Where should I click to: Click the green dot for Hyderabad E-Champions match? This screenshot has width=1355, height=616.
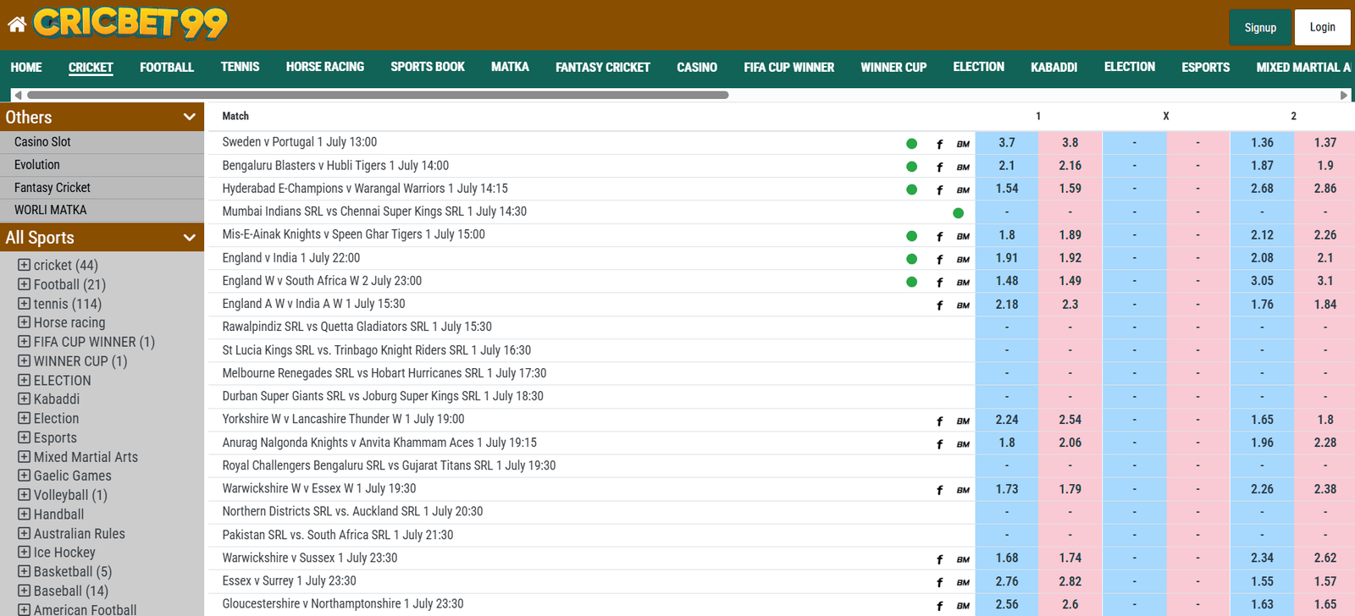(911, 190)
